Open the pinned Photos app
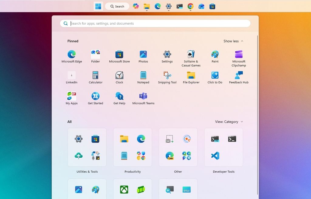Viewport: 311px width, 199px height. [x=143, y=57]
